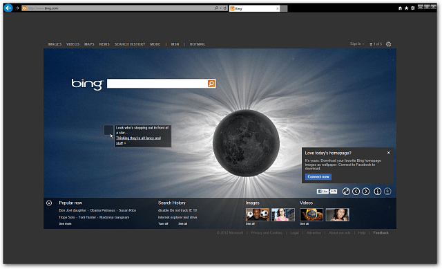Click the download wallpaper icon
This screenshot has height=269, width=442.
click(x=387, y=192)
